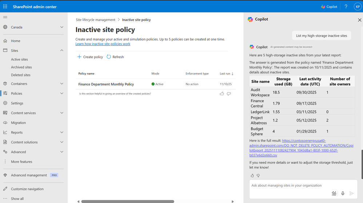Click the Customize navigation pencil icon
Screen dimensions: 363x203
pos(5,189)
